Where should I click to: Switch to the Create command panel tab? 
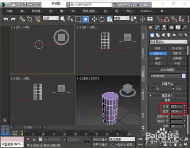pyautogui.click(x=150, y=27)
